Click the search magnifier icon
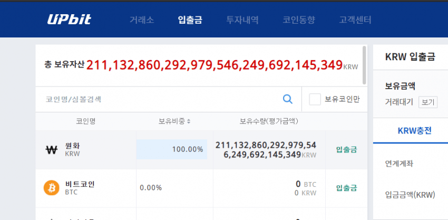The width and height of the screenshot is (448, 220). click(x=287, y=99)
